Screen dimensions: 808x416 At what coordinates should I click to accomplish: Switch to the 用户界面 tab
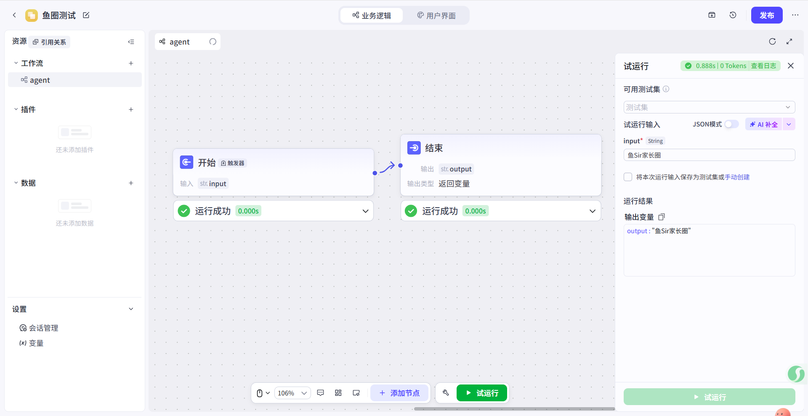(436, 16)
